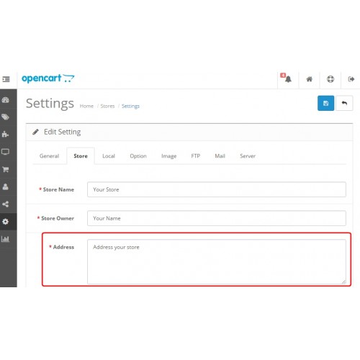Viewport: 360px width, 360px height.
Task: Open Customers via sidebar person icon
Action: pyautogui.click(x=5, y=186)
